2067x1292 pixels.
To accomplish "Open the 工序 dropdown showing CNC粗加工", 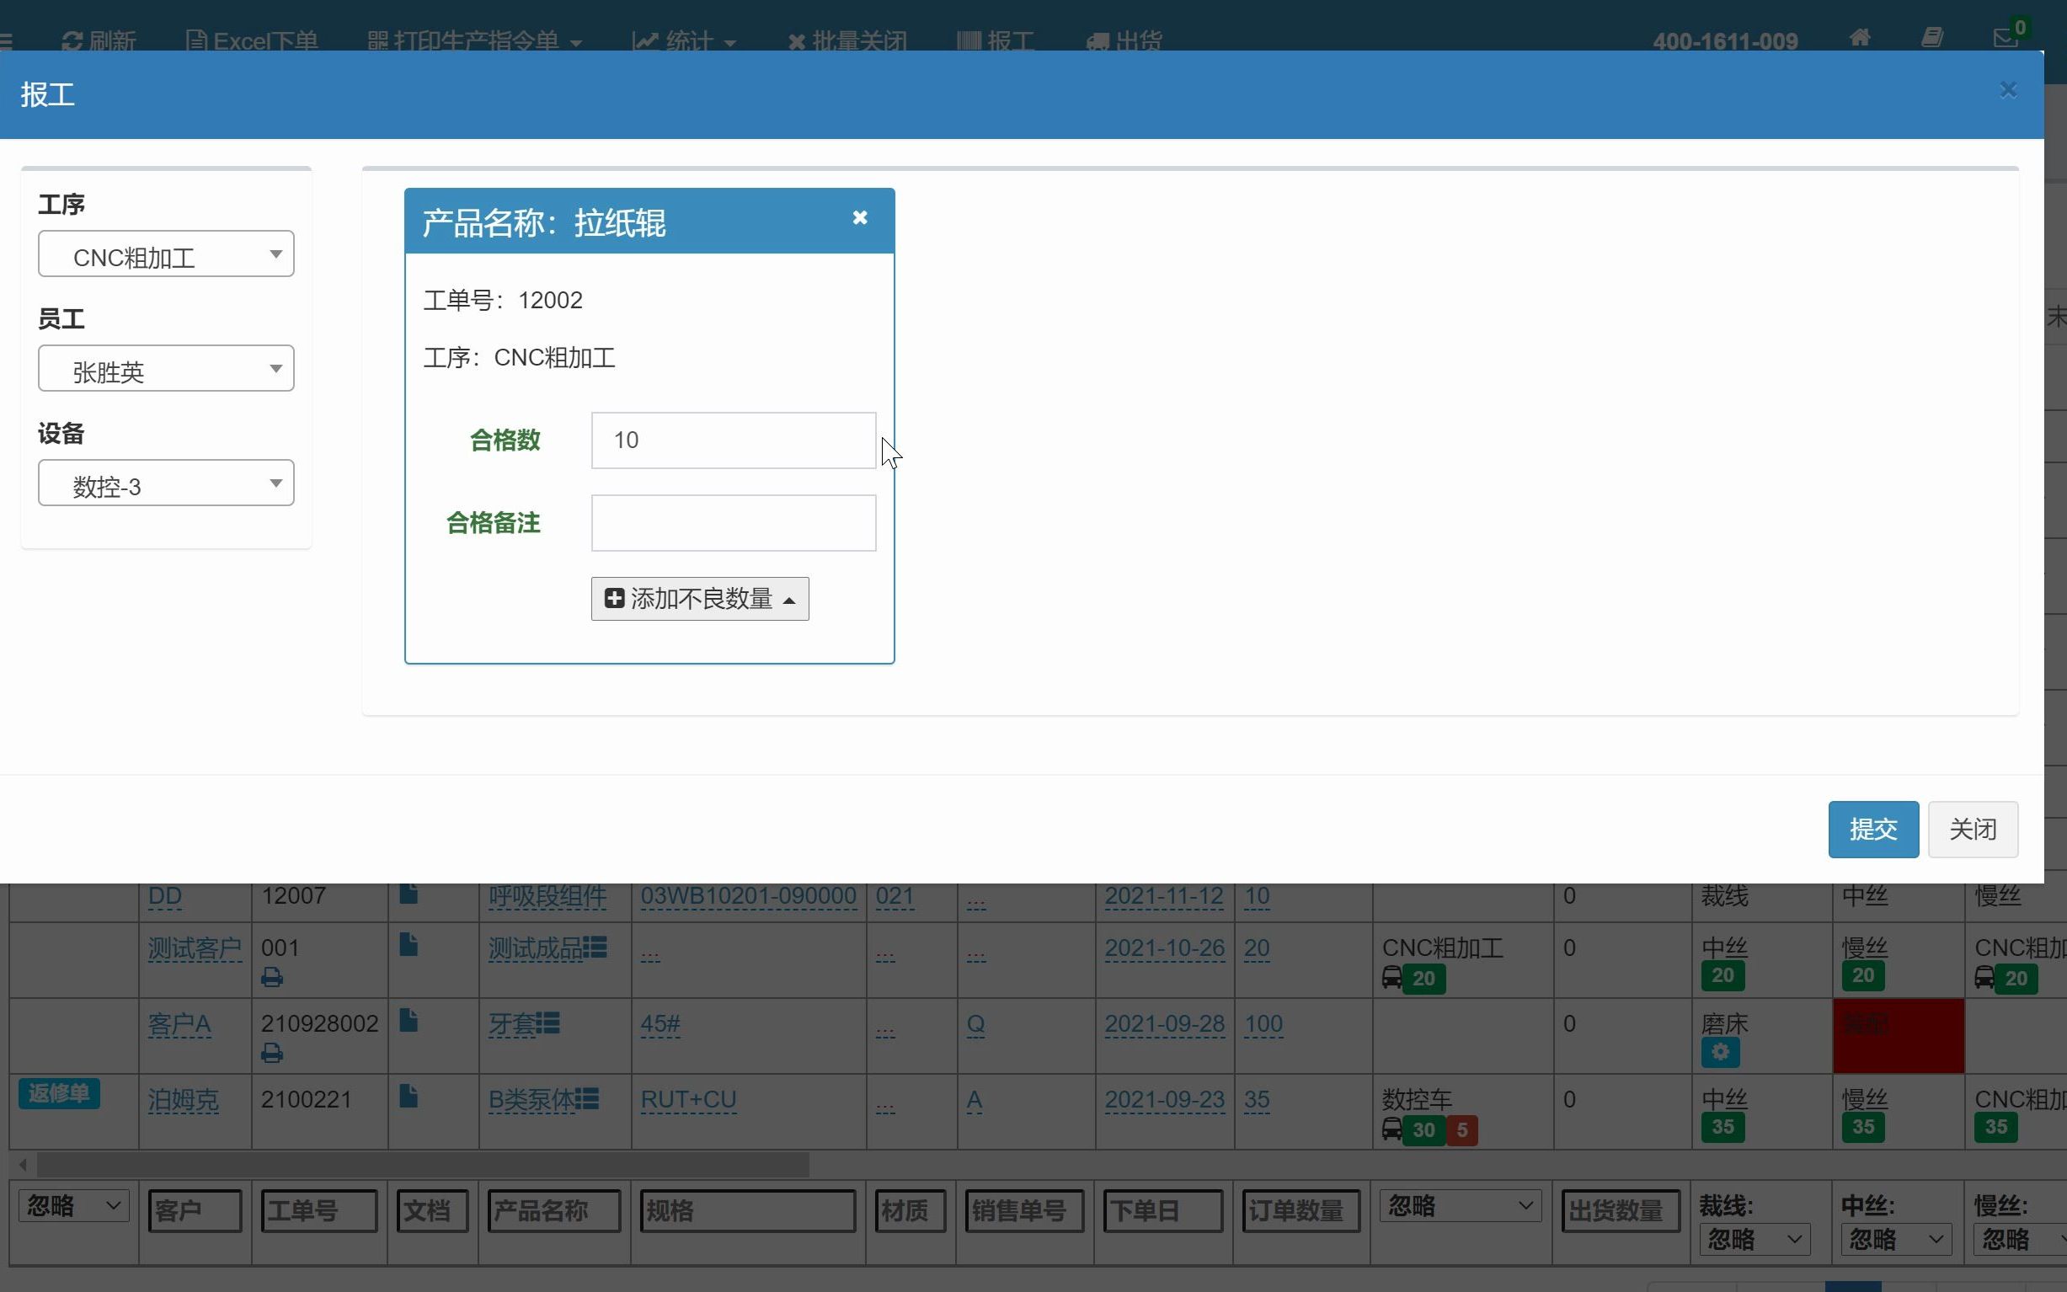I will 166,254.
